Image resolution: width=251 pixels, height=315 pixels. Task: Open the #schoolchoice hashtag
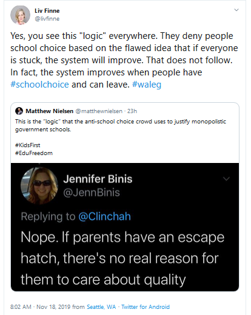click(39, 85)
